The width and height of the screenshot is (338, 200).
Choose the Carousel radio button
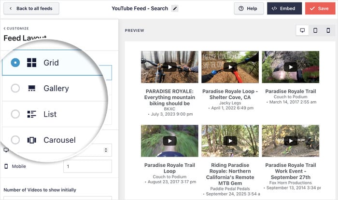15,140
